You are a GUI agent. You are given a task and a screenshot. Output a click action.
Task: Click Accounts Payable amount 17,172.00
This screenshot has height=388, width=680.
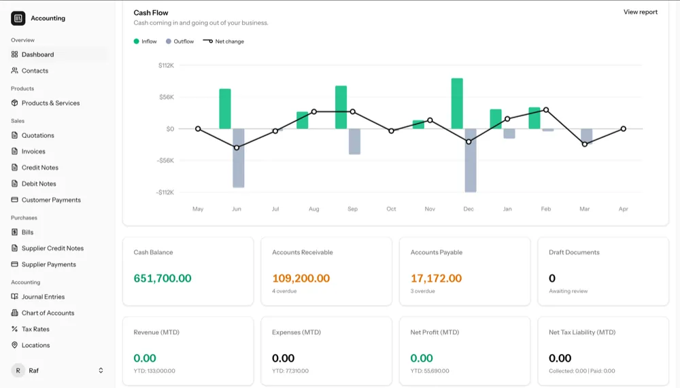436,279
